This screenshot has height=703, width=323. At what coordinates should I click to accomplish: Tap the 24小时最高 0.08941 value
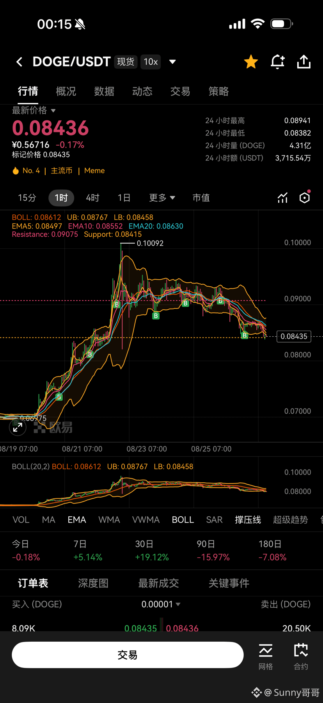pos(298,121)
